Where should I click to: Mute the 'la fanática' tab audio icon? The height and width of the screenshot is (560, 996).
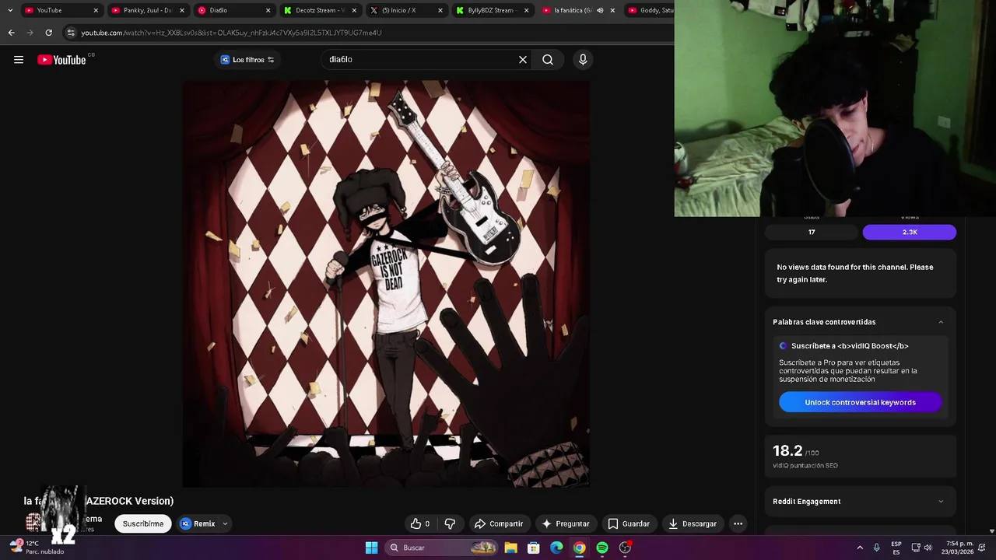[x=600, y=10]
